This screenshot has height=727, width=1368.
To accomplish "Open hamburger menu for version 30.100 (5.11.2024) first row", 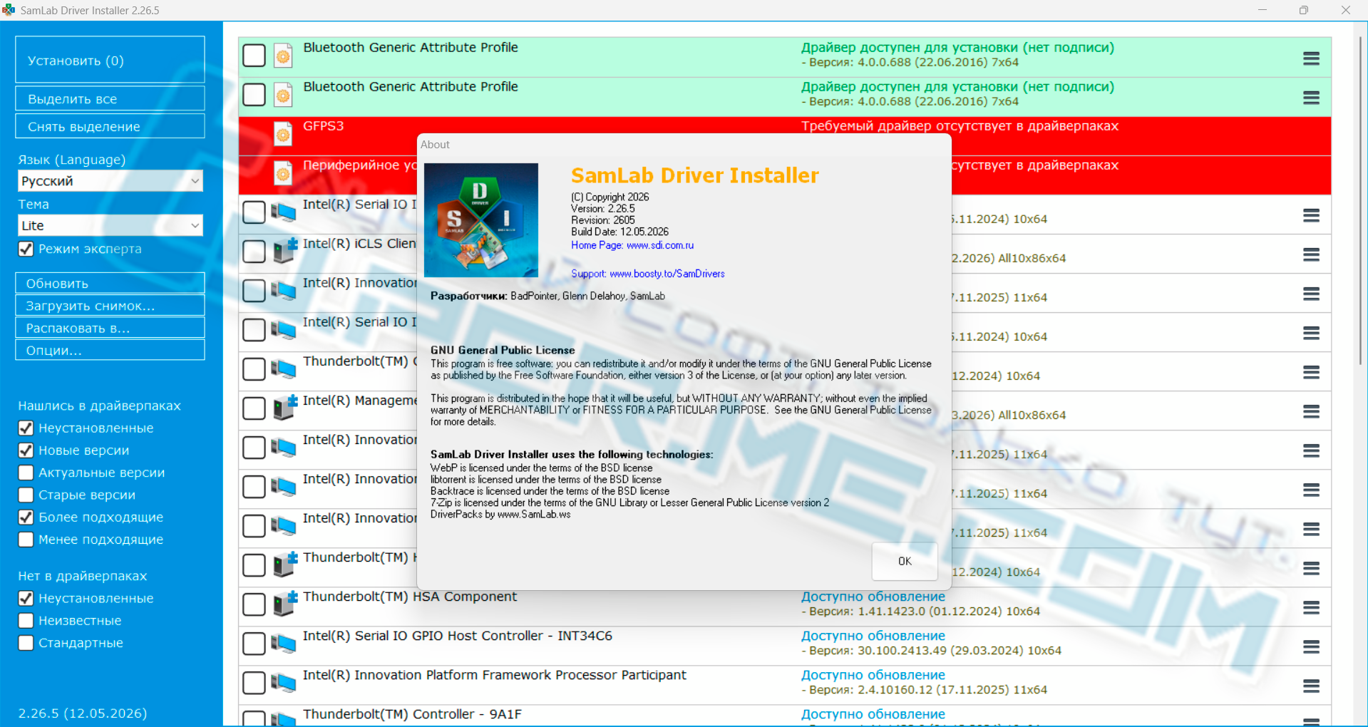I will [1311, 215].
